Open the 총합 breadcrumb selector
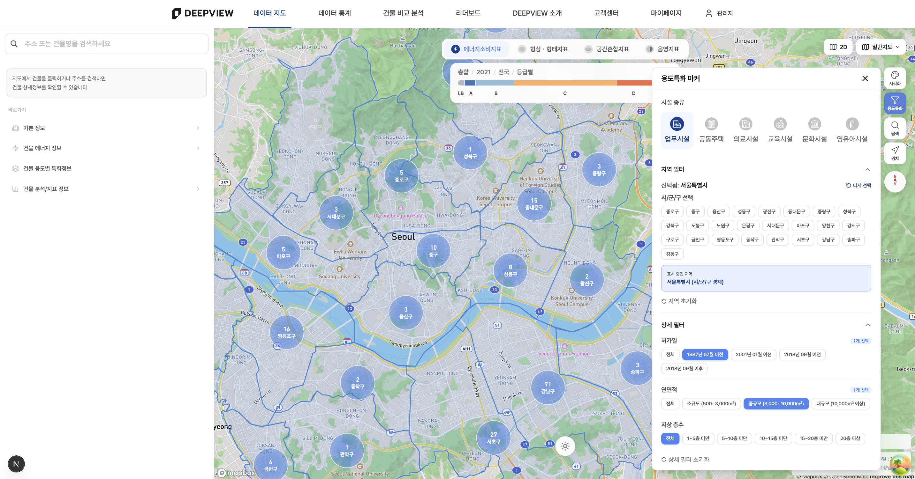Viewport: 915px width, 479px height. [463, 72]
